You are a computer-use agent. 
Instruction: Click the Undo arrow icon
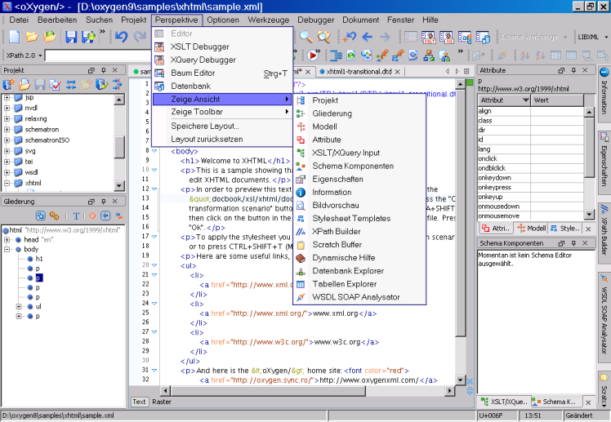pyautogui.click(x=121, y=37)
